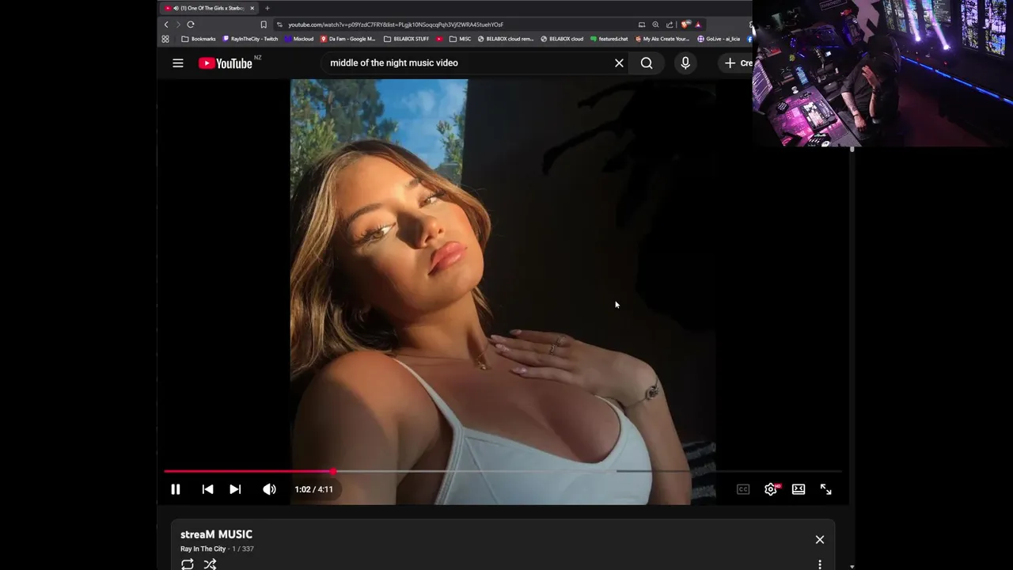
Task: Select the One Of The Girls tab
Action: pyautogui.click(x=210, y=8)
